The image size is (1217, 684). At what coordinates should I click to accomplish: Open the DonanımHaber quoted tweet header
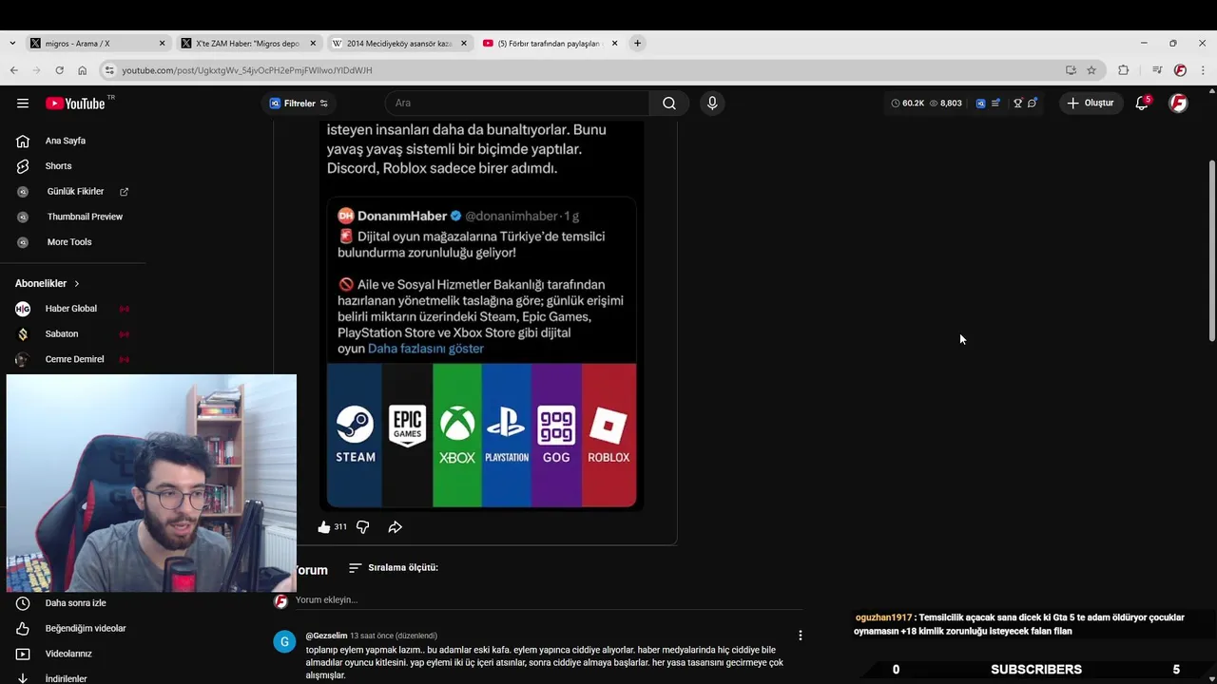(458, 216)
